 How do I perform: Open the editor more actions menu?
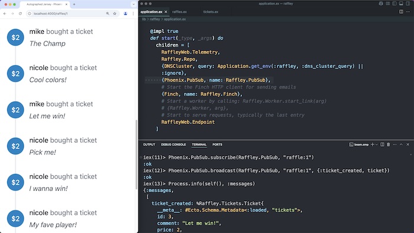407,12
